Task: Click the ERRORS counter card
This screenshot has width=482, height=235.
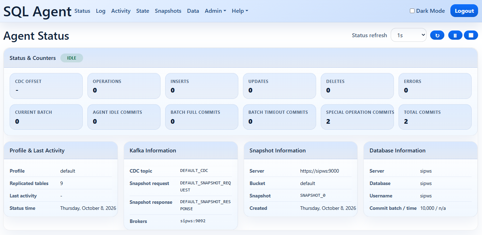Action: (x=435, y=86)
